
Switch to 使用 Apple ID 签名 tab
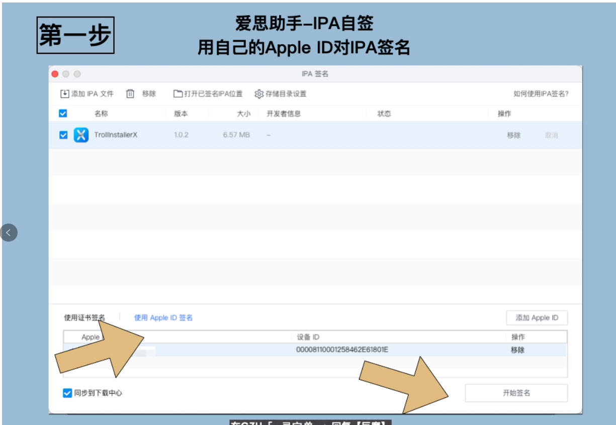pyautogui.click(x=163, y=317)
